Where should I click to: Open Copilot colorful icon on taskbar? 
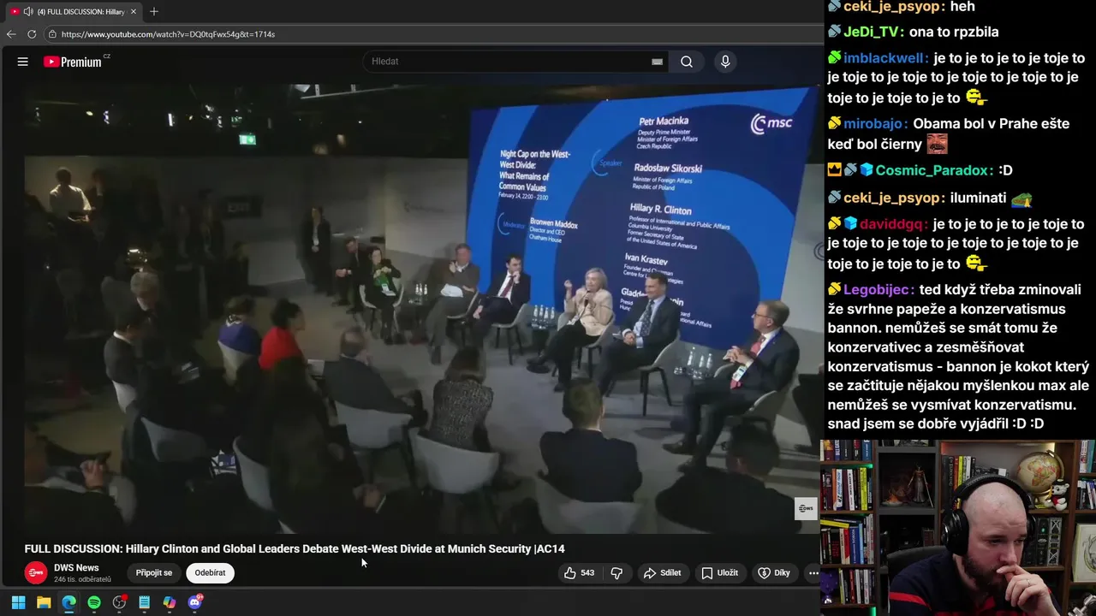click(170, 602)
